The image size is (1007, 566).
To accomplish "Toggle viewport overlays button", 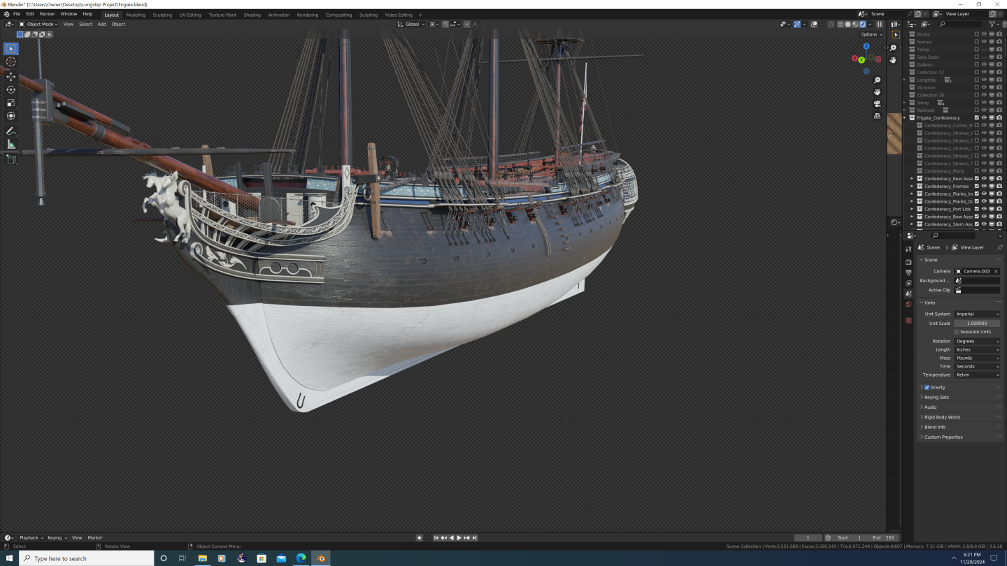I will (814, 24).
